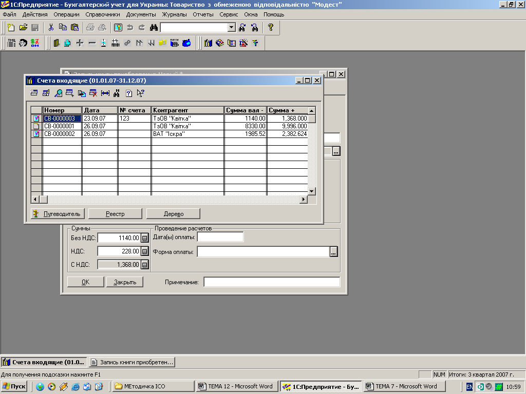This screenshot has height=394, width=526.
Task: Open МЕтодичка ІСО folder in taskbar
Action: pyautogui.click(x=153, y=386)
